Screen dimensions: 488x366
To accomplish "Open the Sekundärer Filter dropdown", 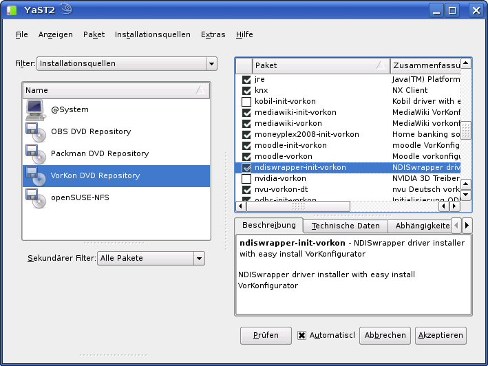I will [x=151, y=259].
